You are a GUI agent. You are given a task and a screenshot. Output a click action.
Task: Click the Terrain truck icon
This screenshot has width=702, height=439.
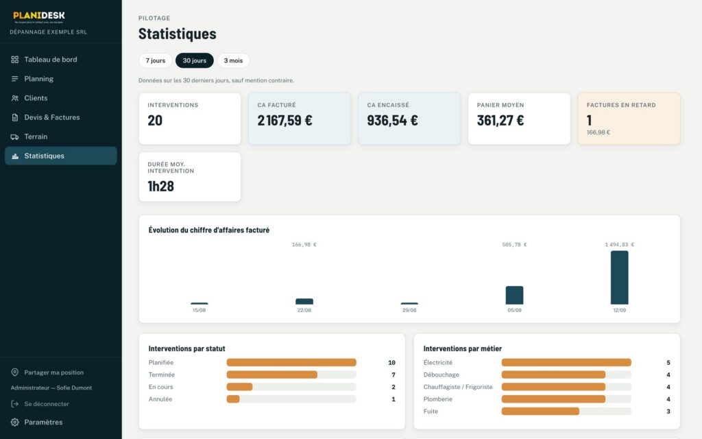tap(15, 137)
